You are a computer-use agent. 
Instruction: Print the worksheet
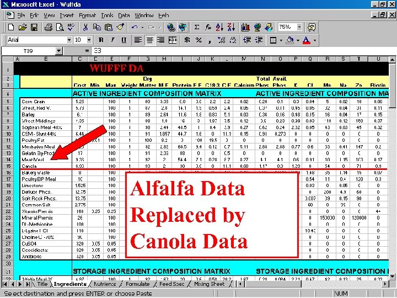[x=48, y=27]
